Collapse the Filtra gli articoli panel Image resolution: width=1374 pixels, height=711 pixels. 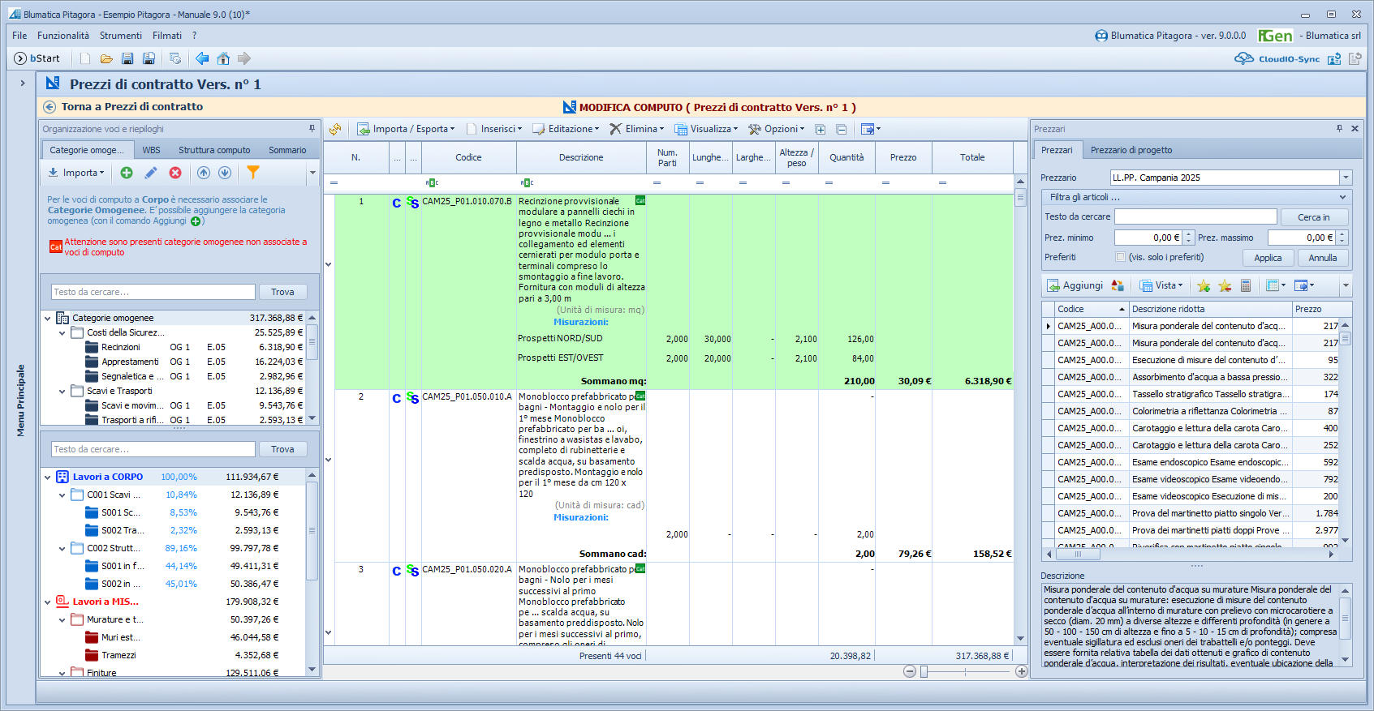(x=1342, y=197)
